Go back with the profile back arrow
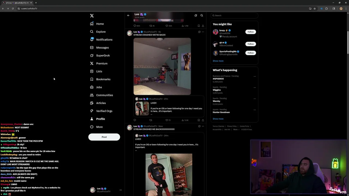This screenshot has width=349, height=196. [128, 15]
